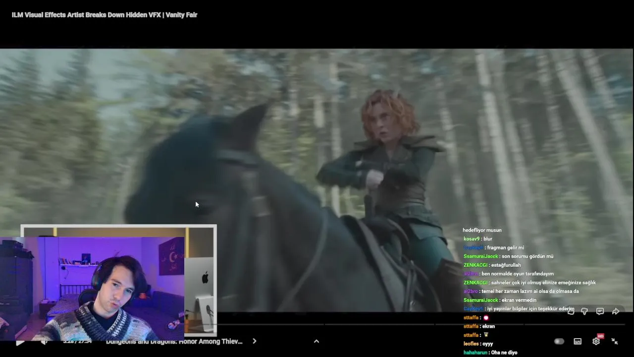
Task: Open the comments icon on video
Action: (x=600, y=311)
